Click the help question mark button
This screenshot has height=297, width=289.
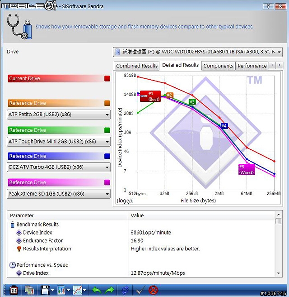click(x=268, y=6)
